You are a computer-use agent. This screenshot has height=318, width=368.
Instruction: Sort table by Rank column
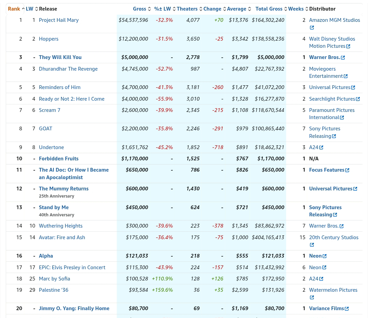pyautogui.click(x=14, y=9)
